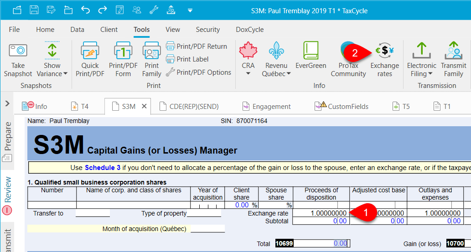Open Exchange rates

tap(385, 60)
